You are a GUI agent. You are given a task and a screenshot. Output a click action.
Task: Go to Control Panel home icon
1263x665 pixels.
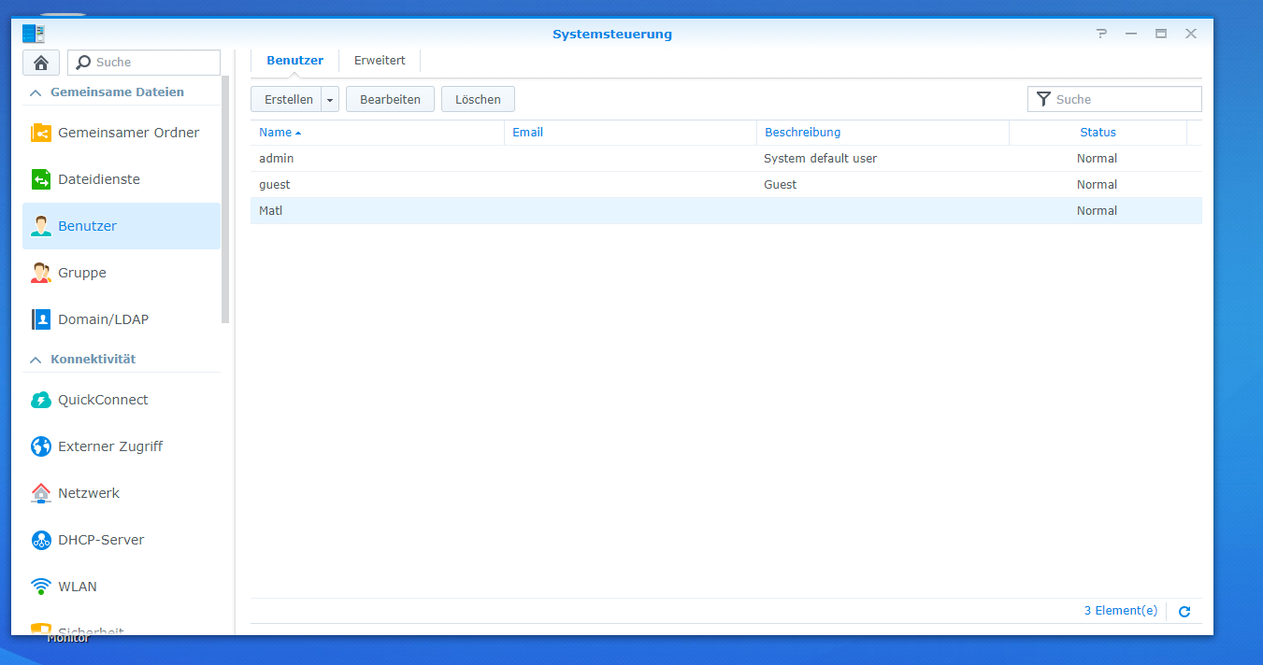41,63
